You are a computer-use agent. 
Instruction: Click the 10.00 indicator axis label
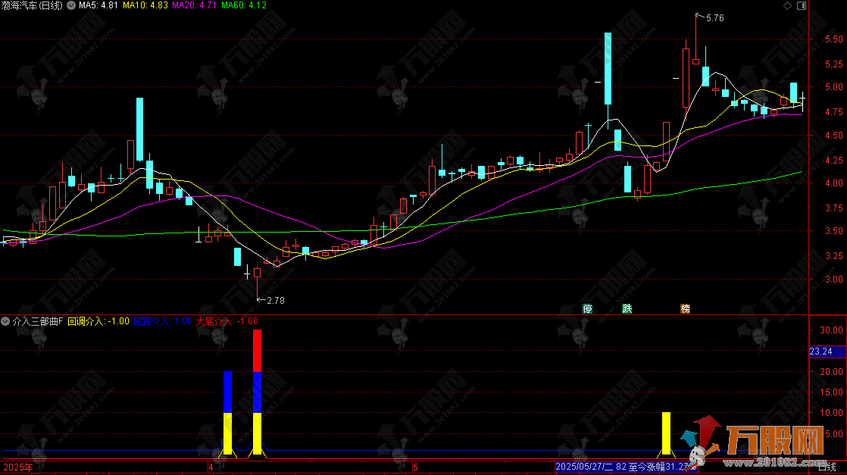click(831, 413)
